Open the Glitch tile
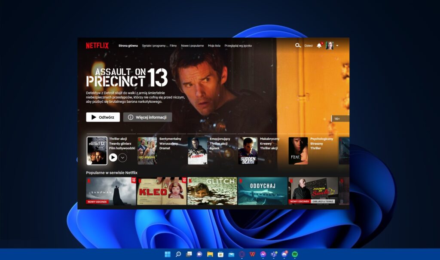 click(212, 191)
